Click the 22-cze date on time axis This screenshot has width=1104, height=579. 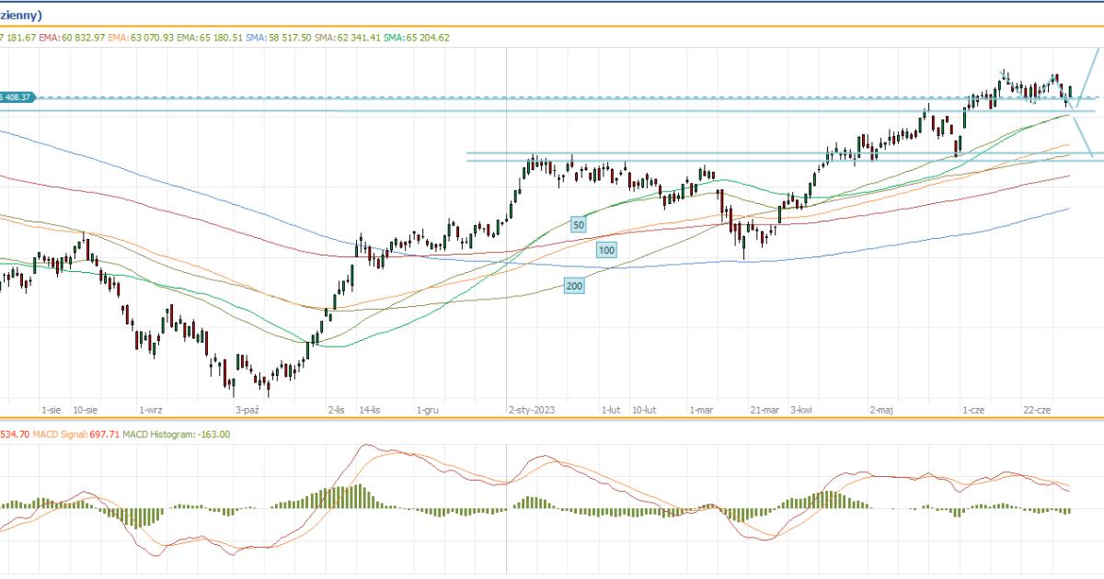click(1038, 411)
